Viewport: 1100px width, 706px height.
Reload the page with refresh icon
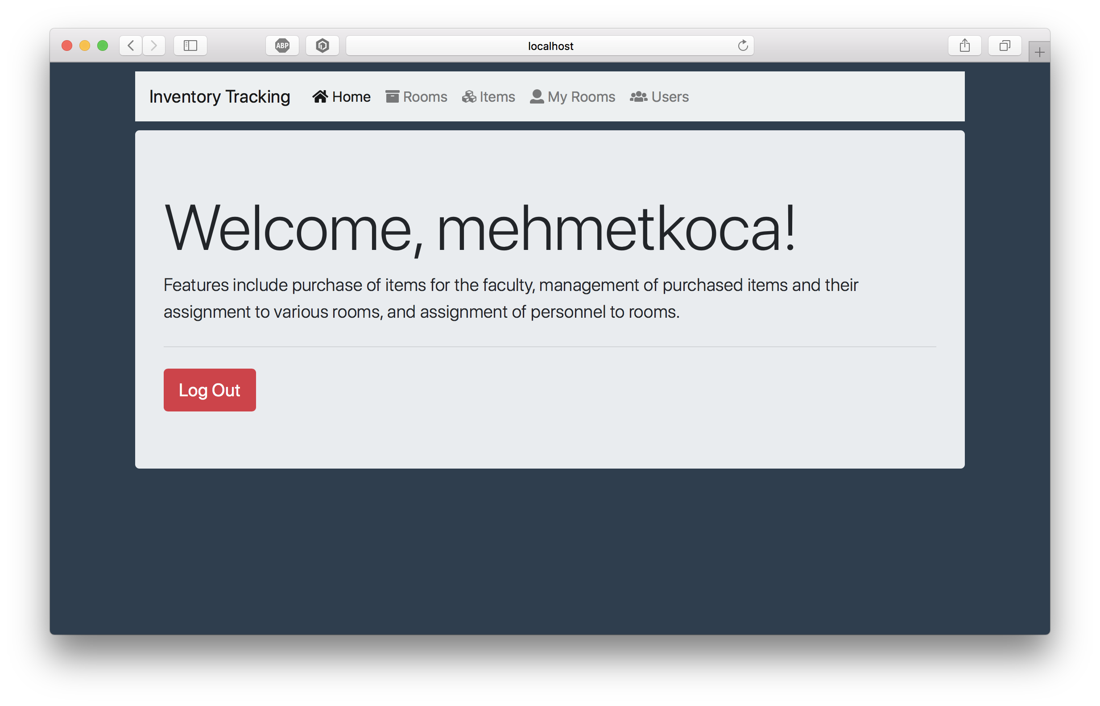pos(743,46)
